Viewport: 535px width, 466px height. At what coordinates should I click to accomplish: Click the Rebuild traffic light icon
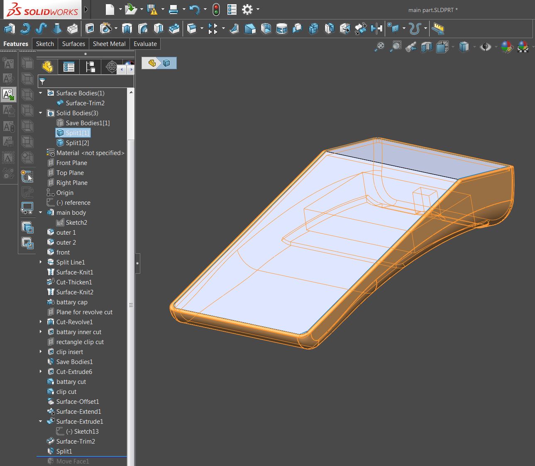point(216,10)
